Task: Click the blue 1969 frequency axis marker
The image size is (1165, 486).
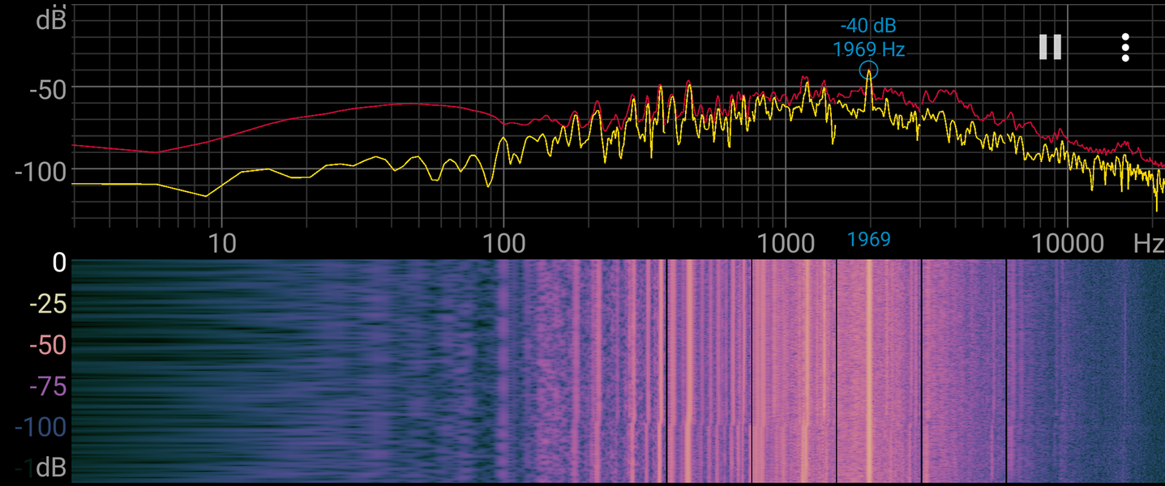Action: 868,239
